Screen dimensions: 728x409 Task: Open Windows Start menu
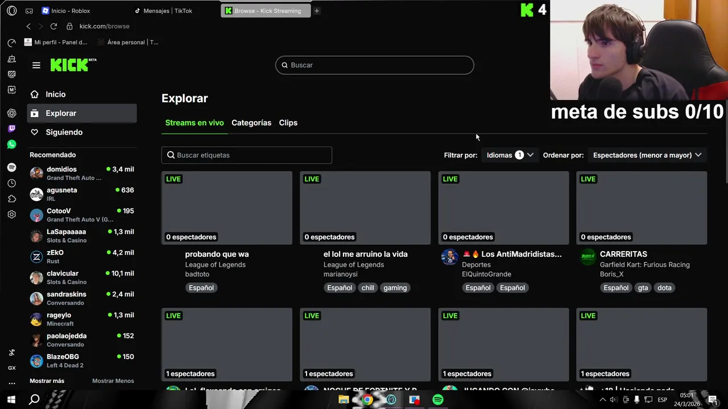11,399
